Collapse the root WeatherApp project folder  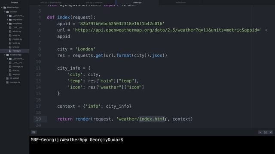(2, 8)
